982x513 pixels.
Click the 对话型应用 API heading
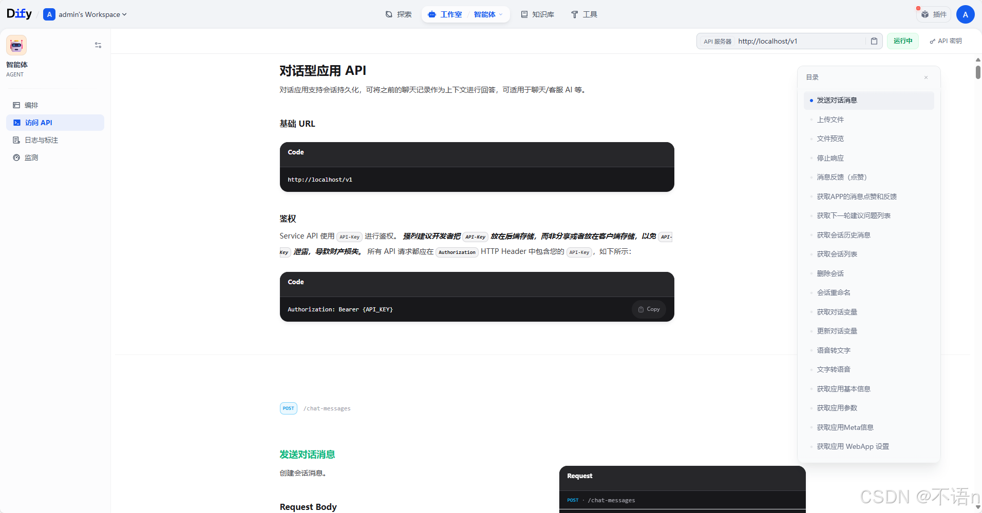tap(323, 71)
